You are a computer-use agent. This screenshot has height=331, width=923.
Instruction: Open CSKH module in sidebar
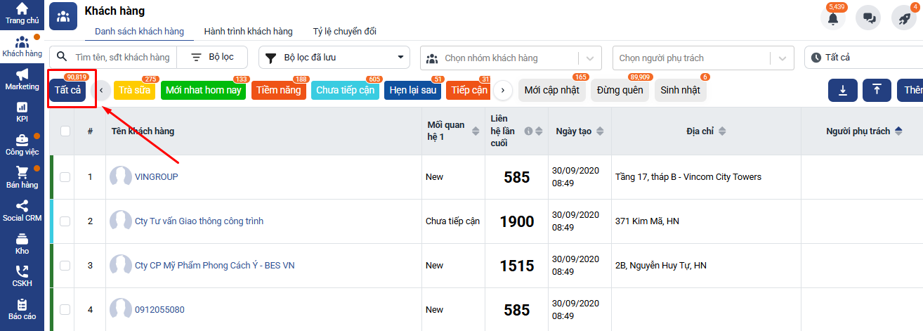pos(22,276)
